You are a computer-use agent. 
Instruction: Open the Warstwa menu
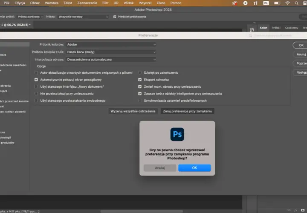coord(52,3)
